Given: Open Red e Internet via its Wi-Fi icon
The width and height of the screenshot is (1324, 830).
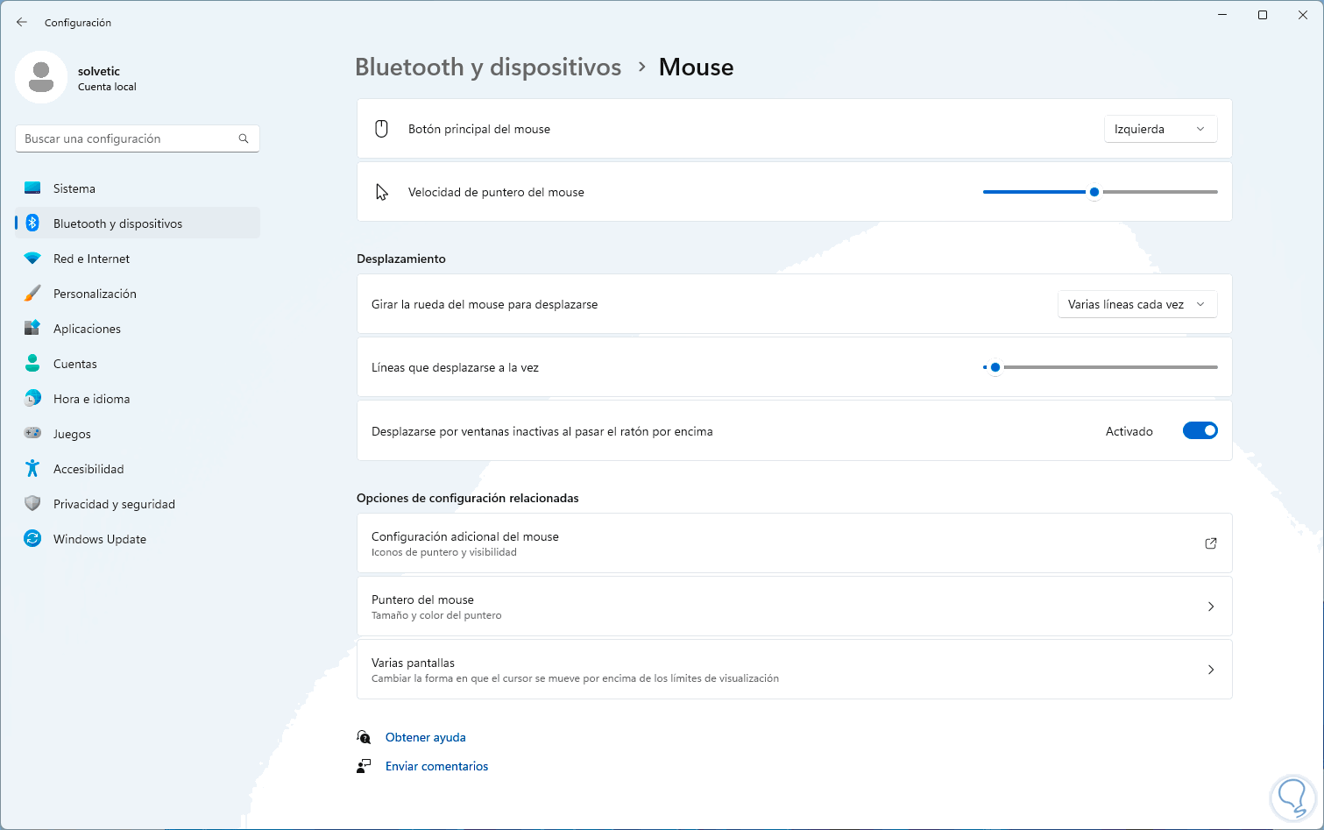Looking at the screenshot, I should tap(32, 259).
